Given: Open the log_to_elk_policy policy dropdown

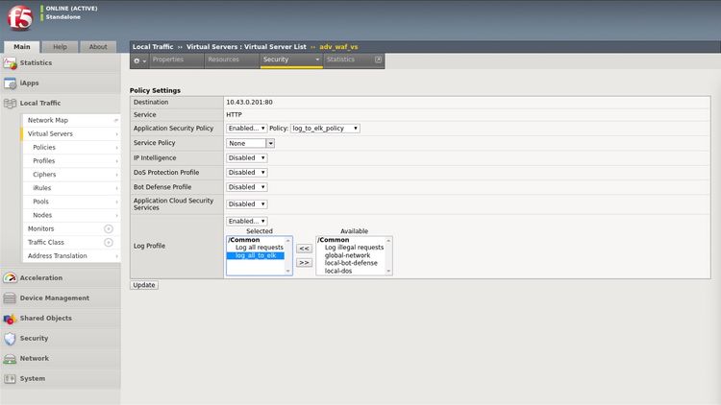Looking at the screenshot, I should pyautogui.click(x=325, y=128).
